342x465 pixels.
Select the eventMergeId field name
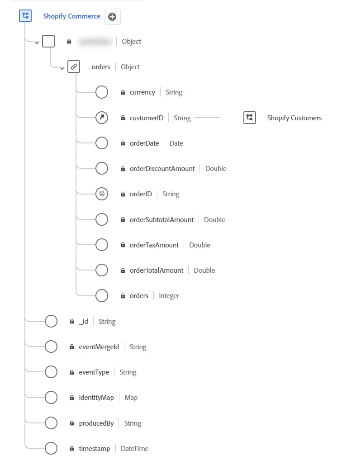coord(99,346)
